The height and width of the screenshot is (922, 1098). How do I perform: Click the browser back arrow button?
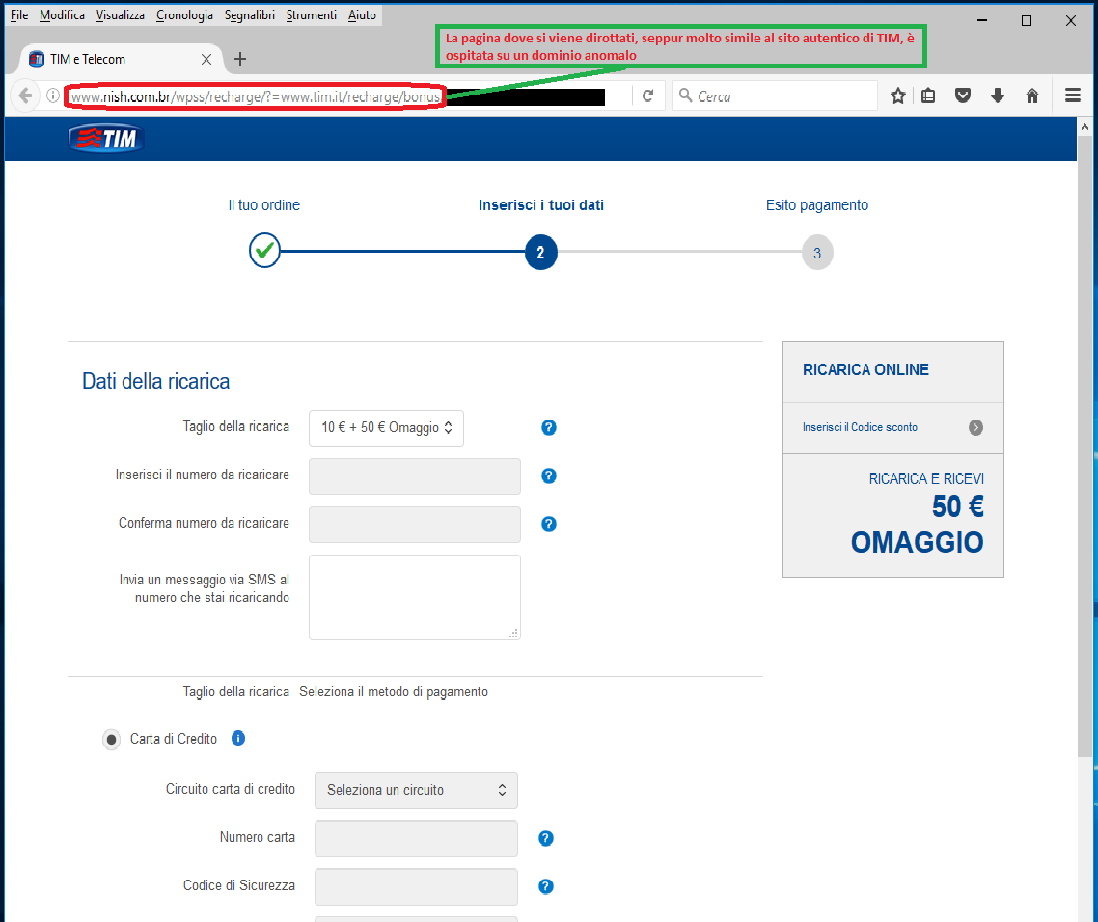coord(26,95)
